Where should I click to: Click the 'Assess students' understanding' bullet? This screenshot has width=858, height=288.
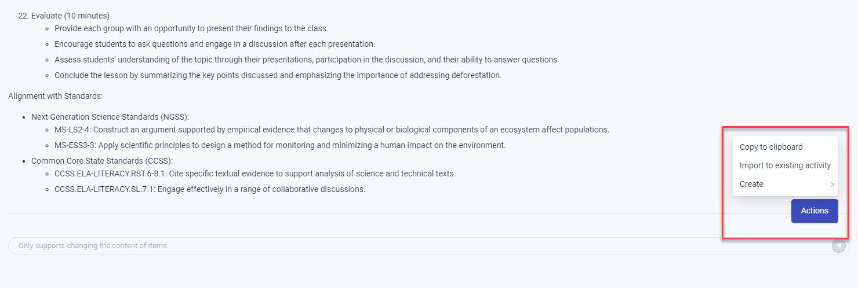(x=307, y=60)
